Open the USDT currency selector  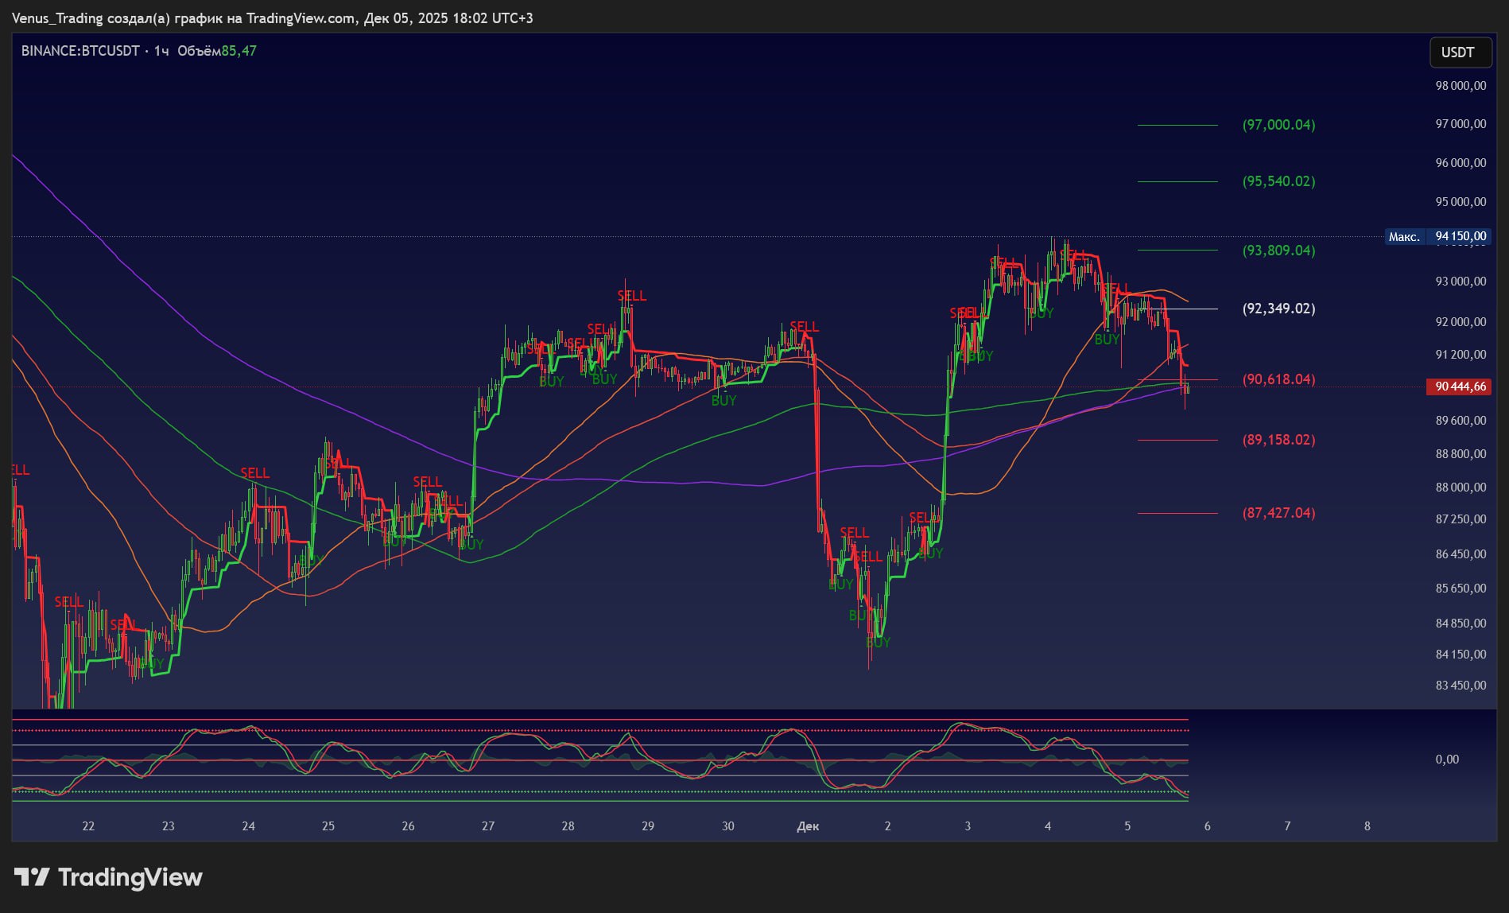(1457, 52)
